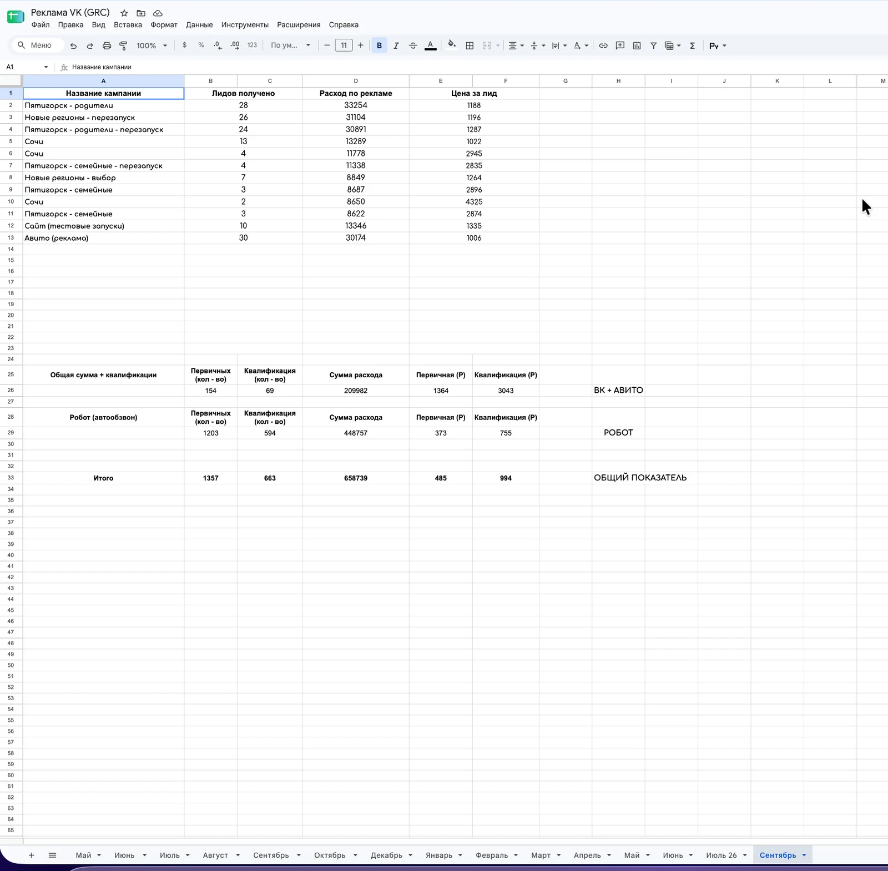Screen dimensions: 888x871
Task: Print the spreadsheet with printer icon
Action: [107, 45]
